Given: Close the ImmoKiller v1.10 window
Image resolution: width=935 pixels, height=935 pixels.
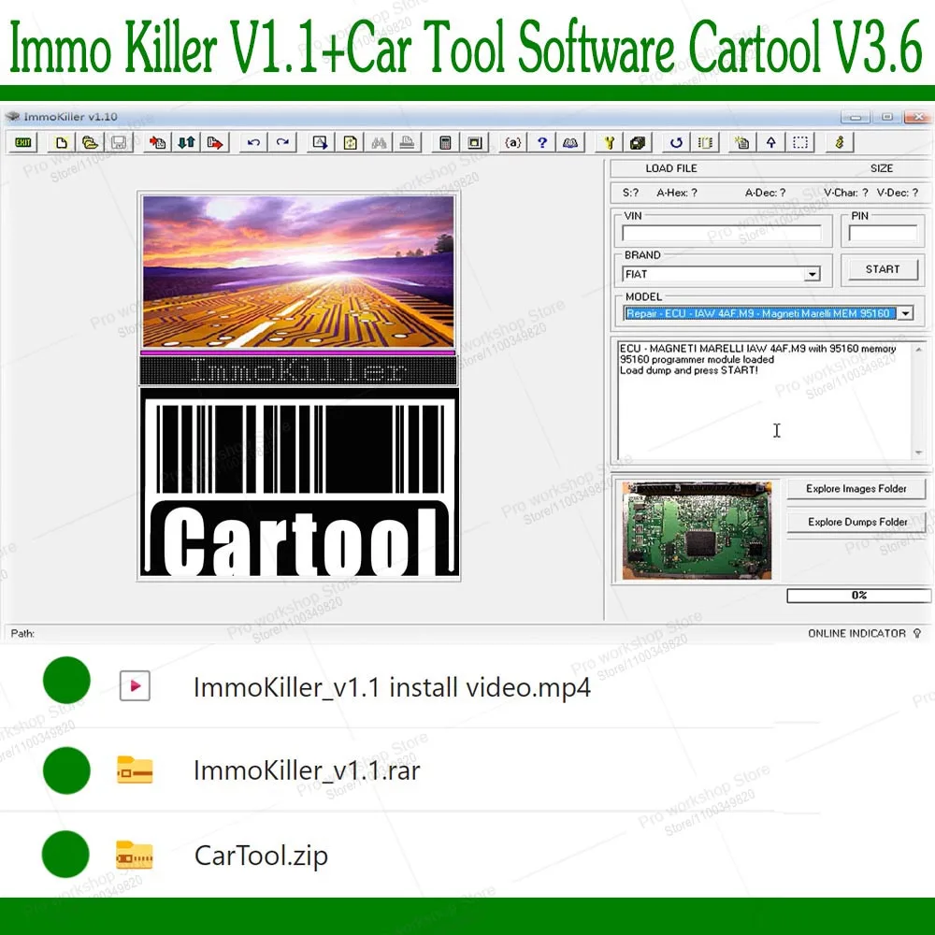Looking at the screenshot, I should 918,117.
